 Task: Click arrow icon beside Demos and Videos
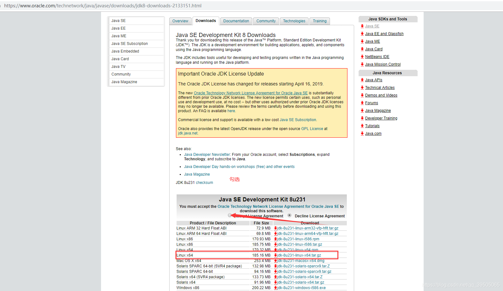362,95
